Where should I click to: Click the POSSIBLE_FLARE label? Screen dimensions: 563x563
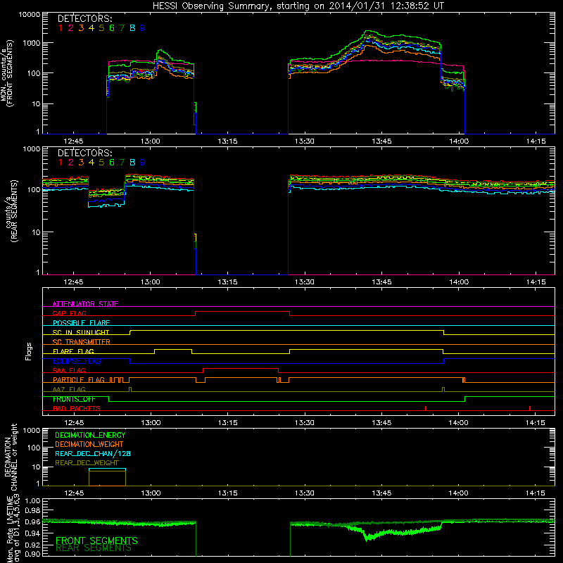click(81, 323)
